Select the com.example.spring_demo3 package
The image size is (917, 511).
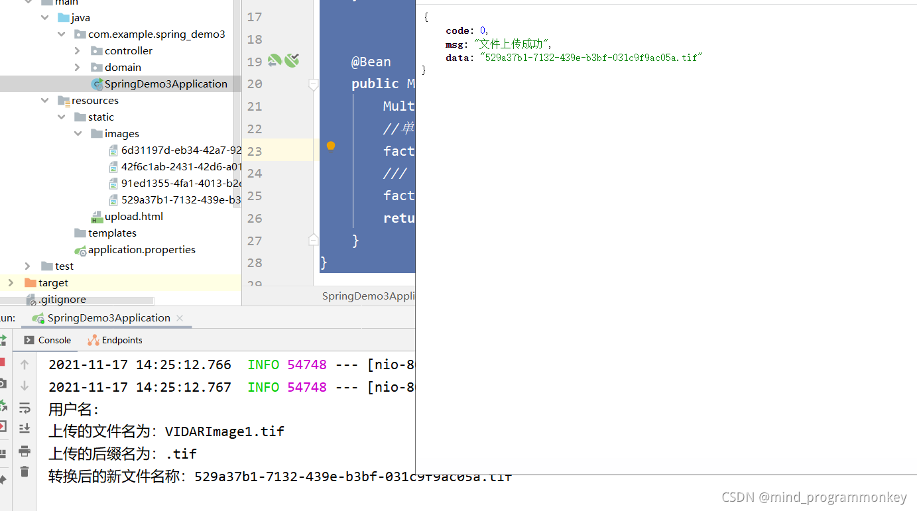pos(149,34)
